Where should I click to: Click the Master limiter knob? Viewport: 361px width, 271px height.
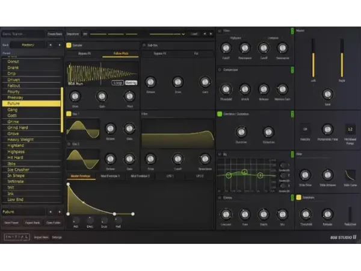pyautogui.click(x=327, y=94)
